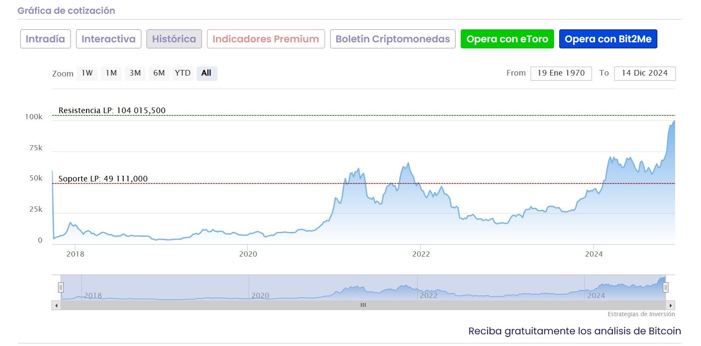Viewport: 701px width, 346px height.
Task: Select the YTD zoom option
Action: click(182, 73)
